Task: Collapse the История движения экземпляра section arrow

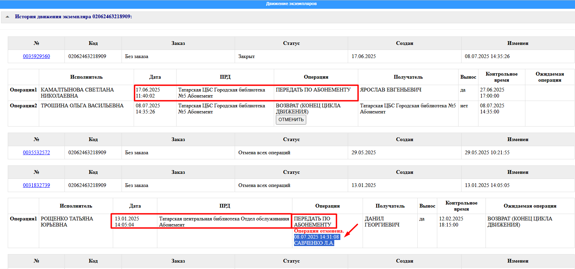Action: (x=7, y=17)
